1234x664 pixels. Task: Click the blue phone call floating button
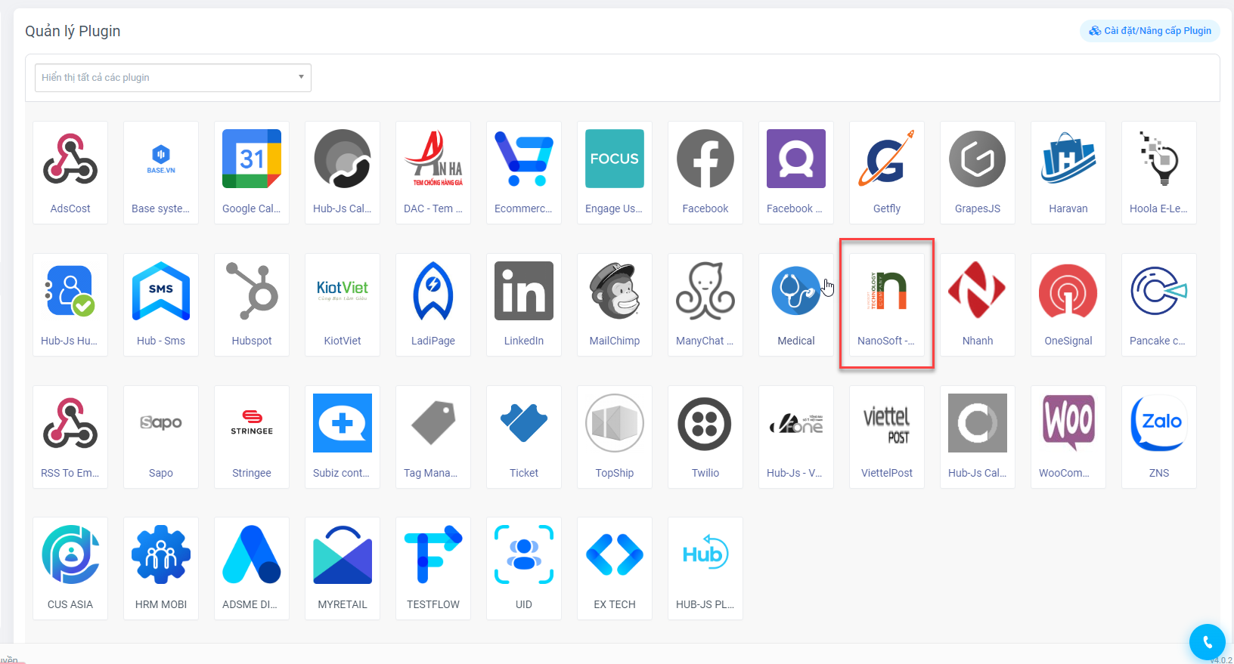tap(1207, 642)
